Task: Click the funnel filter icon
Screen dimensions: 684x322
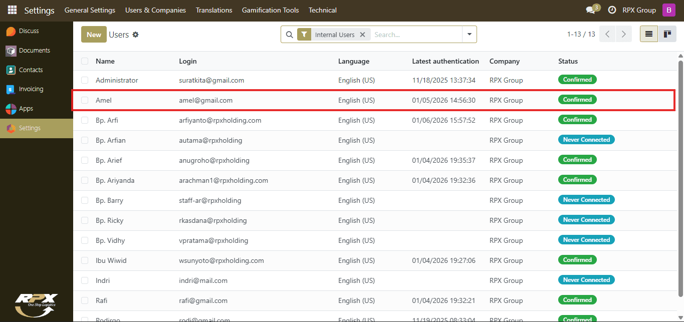Action: coord(304,35)
